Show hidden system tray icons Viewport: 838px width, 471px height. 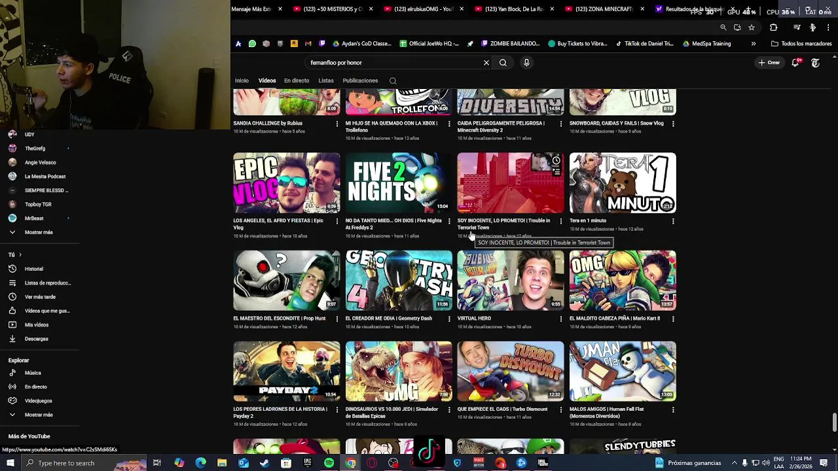(x=733, y=463)
